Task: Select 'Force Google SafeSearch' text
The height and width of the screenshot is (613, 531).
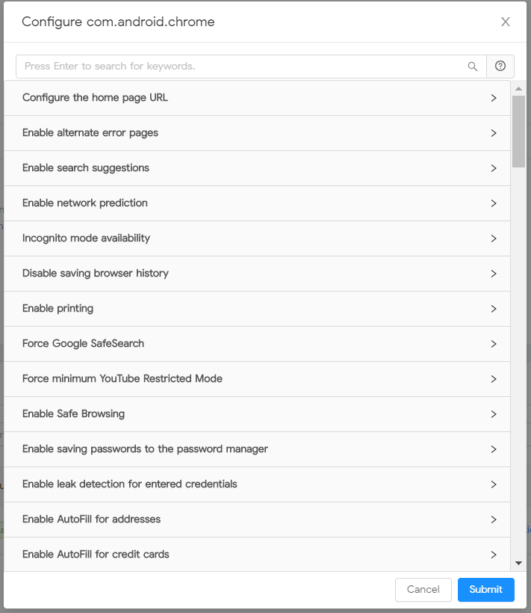Action: [83, 344]
